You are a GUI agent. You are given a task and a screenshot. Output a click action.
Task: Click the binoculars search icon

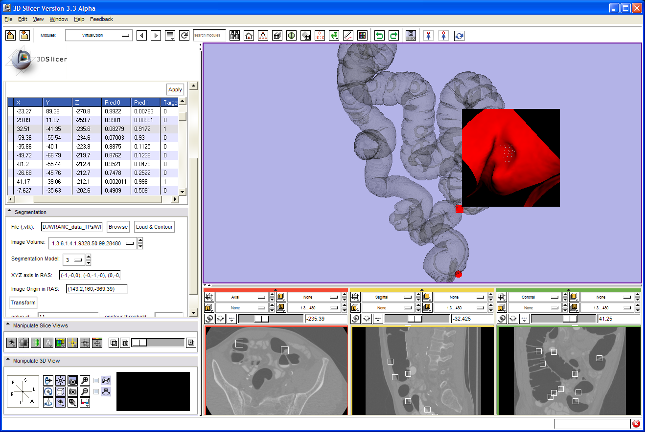coord(235,36)
